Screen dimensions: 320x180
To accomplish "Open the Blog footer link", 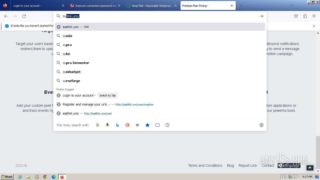I will pyautogui.click(x=230, y=165).
